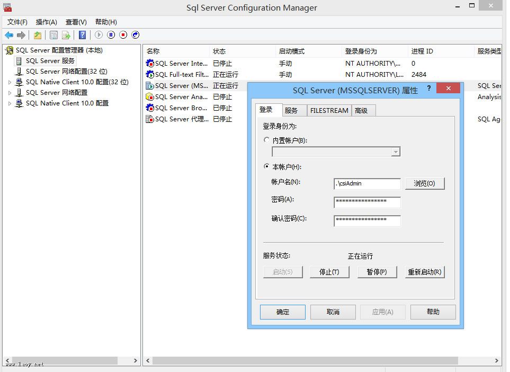
Task: Click the Back arrow toolbar icon
Action: point(9,35)
